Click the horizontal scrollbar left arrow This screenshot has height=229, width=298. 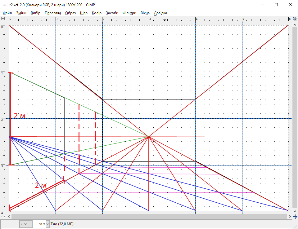coord(9,216)
